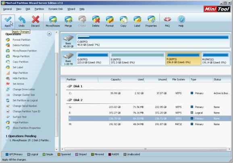Click the Undo arrow toolbar icon
The image size is (233, 163).
click(21, 21)
